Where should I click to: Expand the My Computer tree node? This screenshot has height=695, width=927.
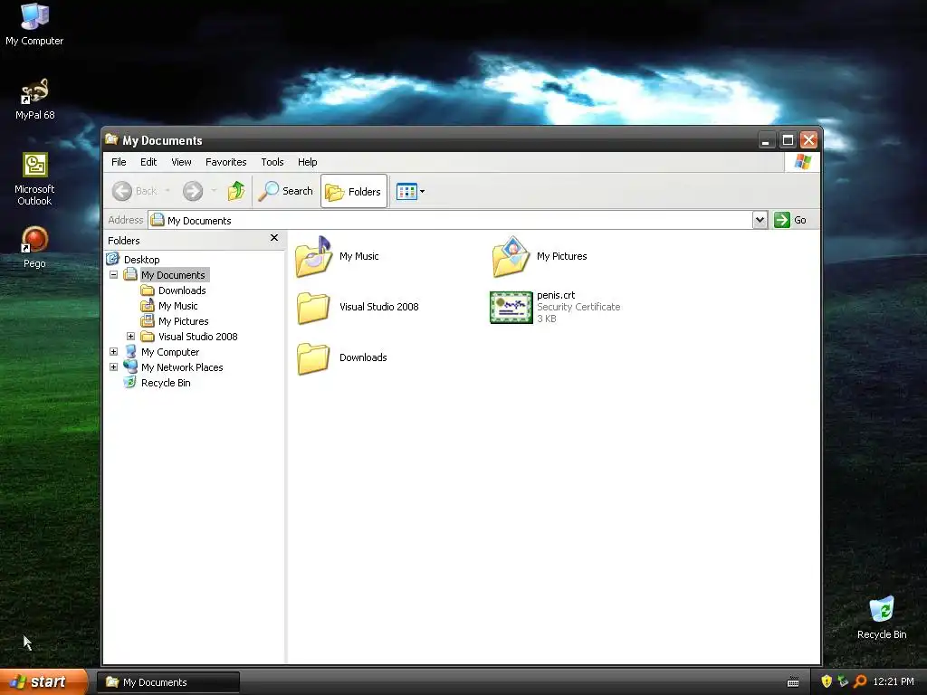coord(113,352)
